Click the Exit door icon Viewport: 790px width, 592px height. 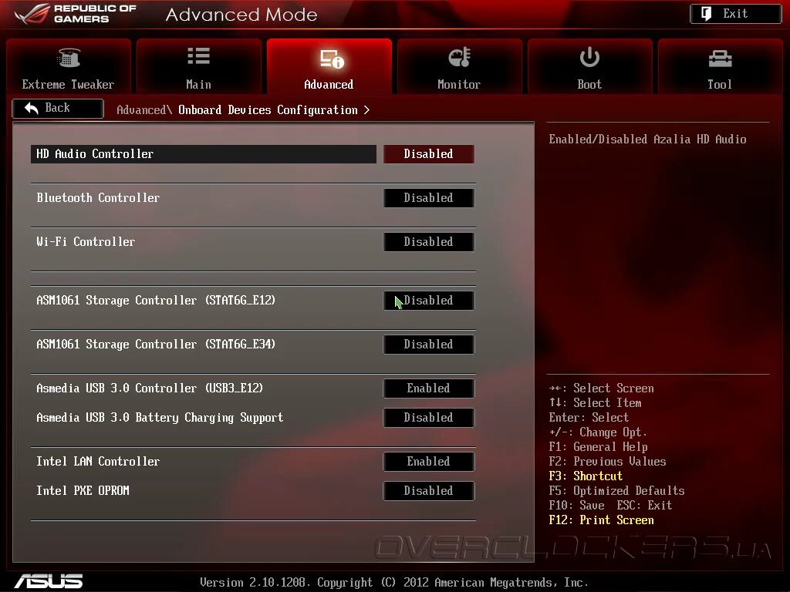(x=707, y=14)
